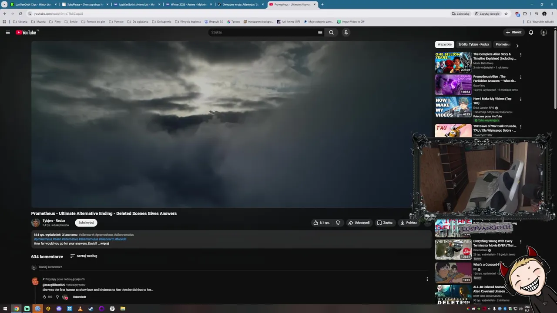Image resolution: width=557 pixels, height=313 pixels.
Task: Launch VLC from the taskbar
Action: [x=80, y=309]
